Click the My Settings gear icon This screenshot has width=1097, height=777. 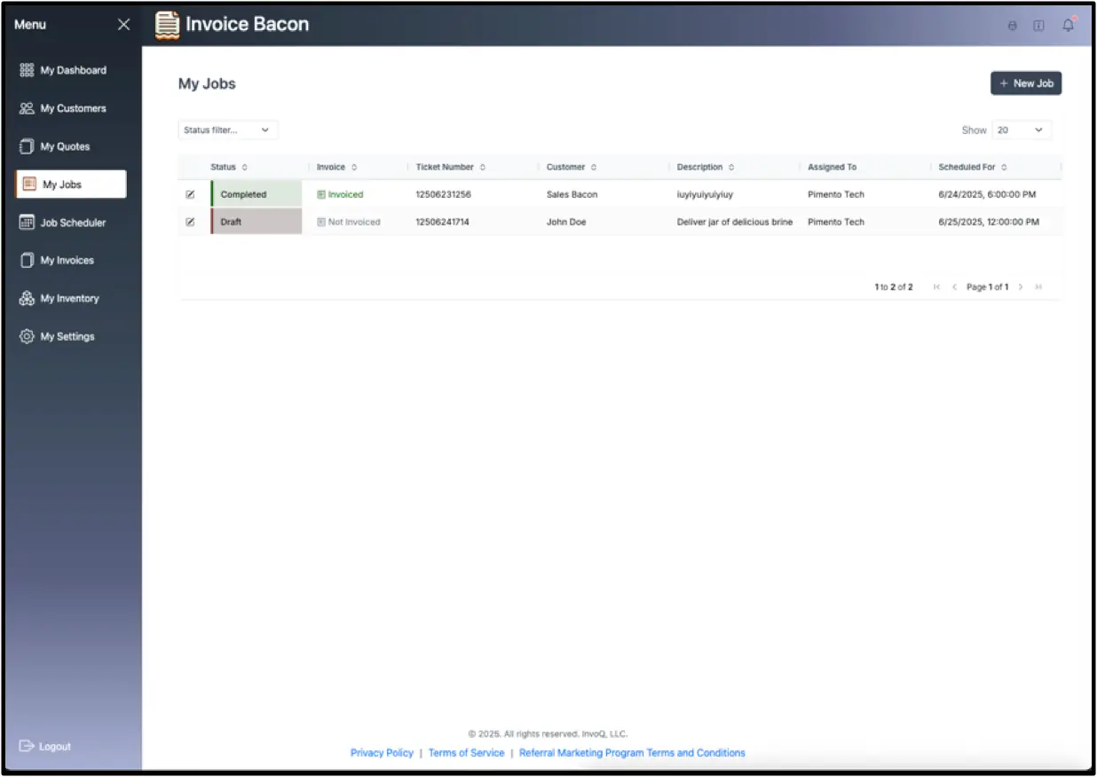27,337
